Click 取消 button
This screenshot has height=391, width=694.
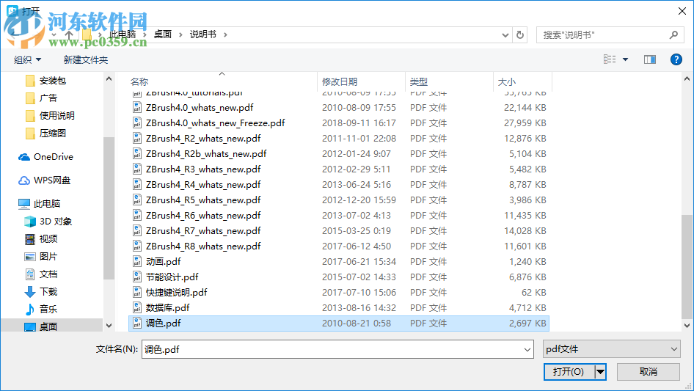[x=649, y=372]
